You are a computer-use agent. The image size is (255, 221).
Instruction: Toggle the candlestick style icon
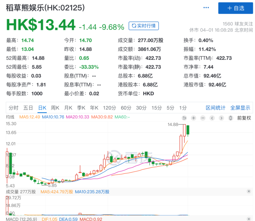[x=231, y=118]
